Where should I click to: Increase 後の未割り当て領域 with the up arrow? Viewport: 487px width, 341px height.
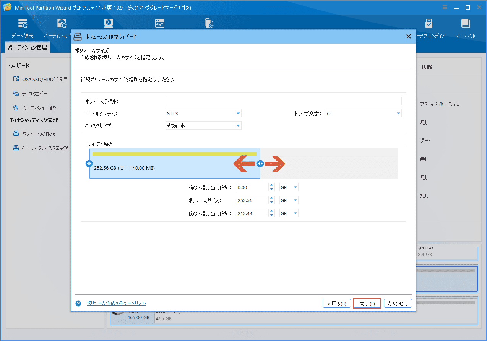coord(271,211)
